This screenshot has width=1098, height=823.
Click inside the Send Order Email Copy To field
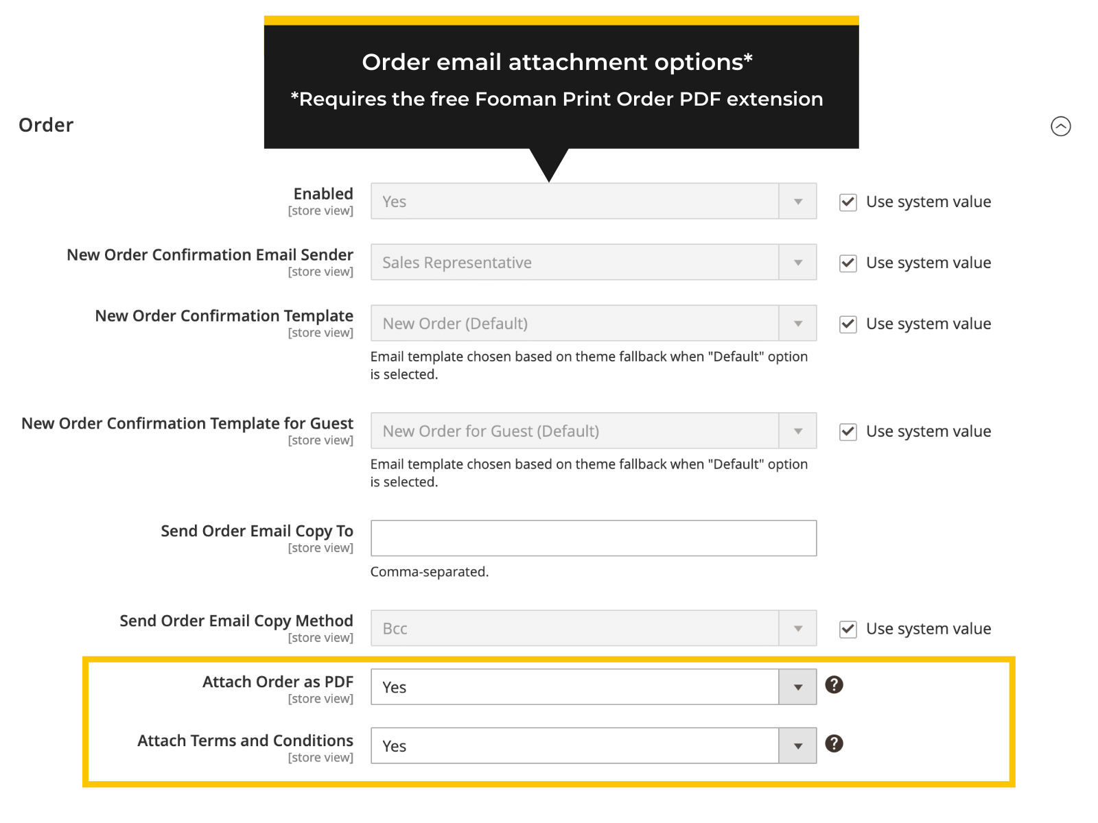point(593,538)
